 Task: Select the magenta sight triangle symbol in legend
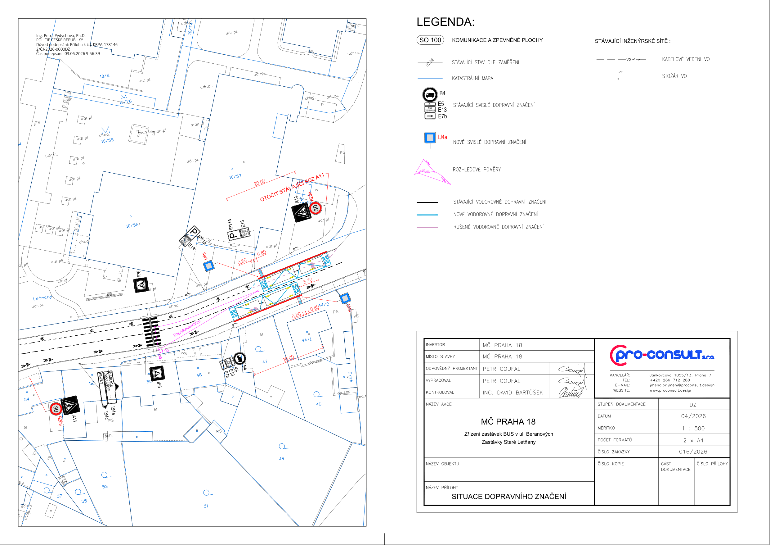point(432,172)
